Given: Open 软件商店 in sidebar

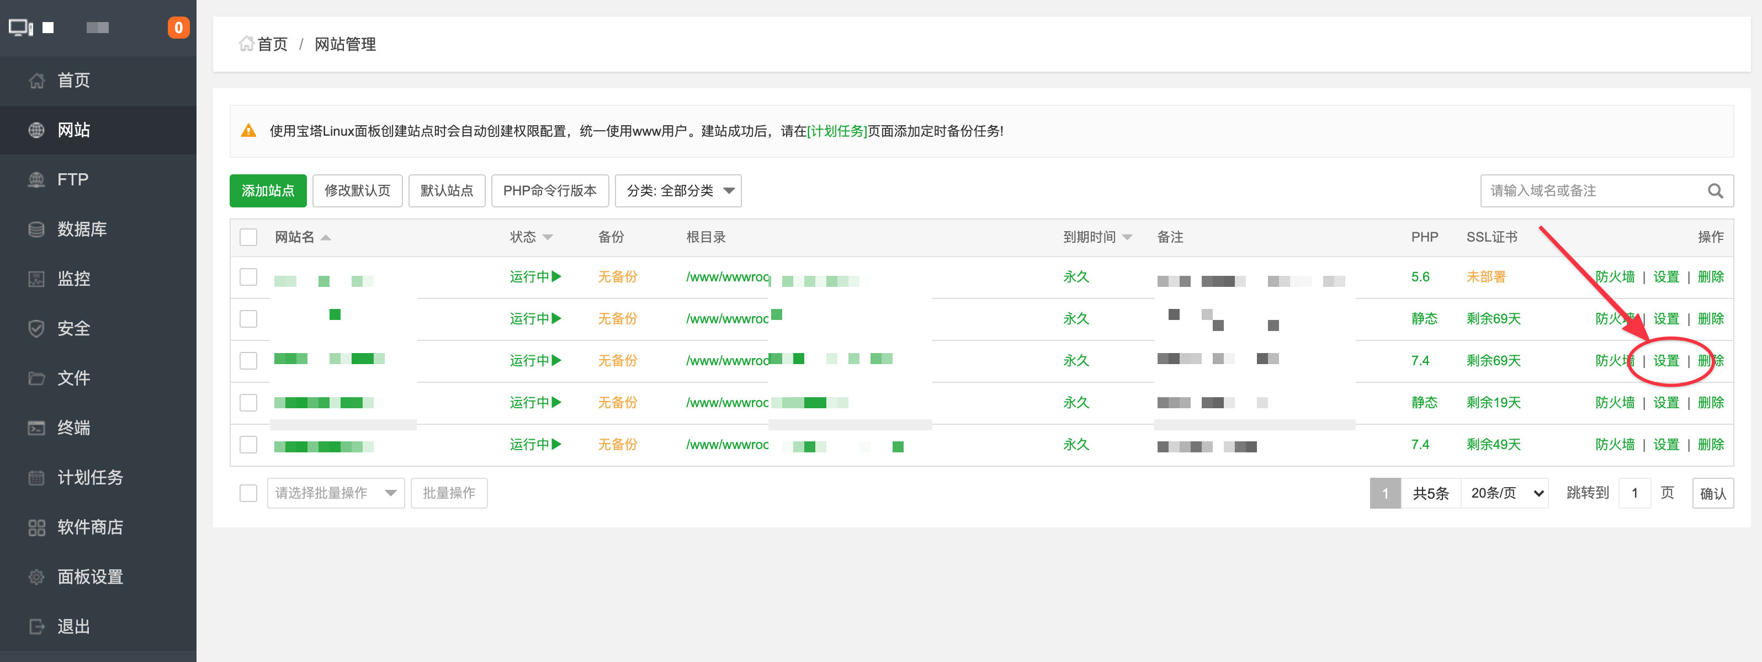Looking at the screenshot, I should click(98, 527).
